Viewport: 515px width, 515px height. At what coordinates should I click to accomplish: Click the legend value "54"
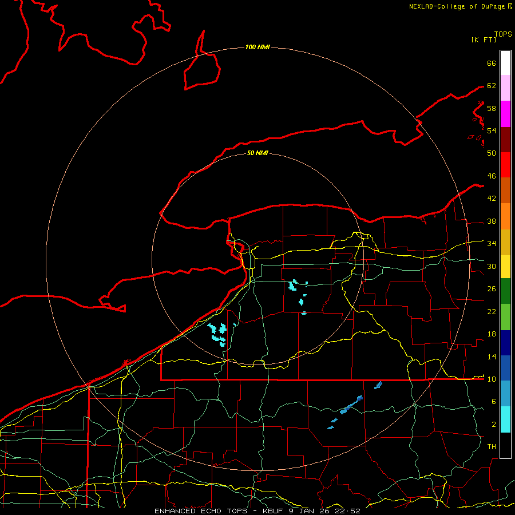pyautogui.click(x=492, y=130)
